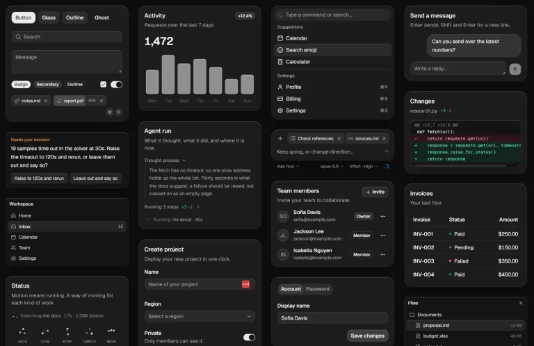534x346 pixels.
Task: Click the +12.4% badge in Activity
Action: (x=245, y=16)
